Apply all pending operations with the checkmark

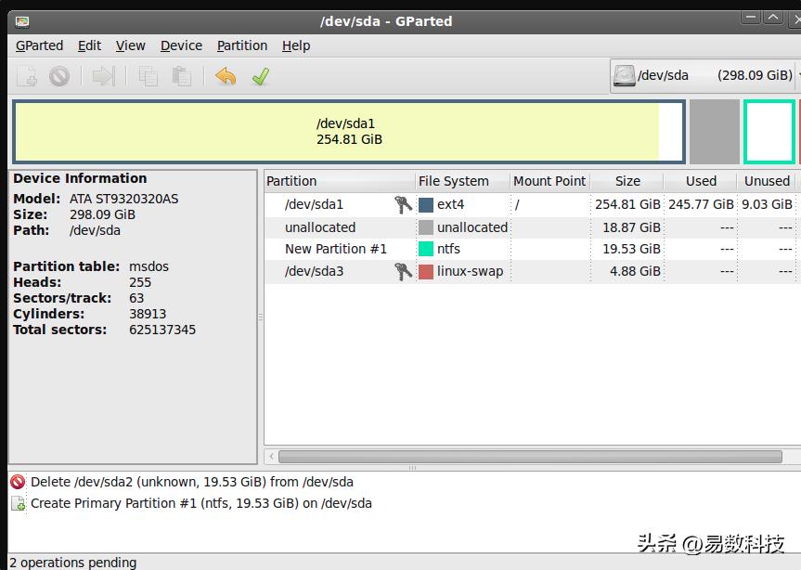261,76
